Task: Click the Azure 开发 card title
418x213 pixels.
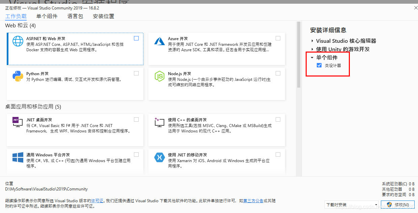Action: [178, 39]
